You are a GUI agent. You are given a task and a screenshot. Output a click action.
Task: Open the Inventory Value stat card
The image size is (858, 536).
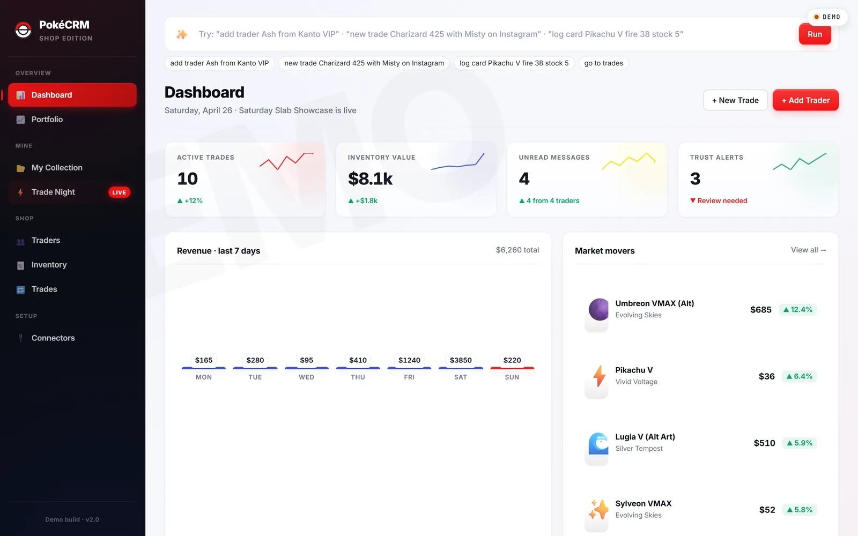pos(416,180)
